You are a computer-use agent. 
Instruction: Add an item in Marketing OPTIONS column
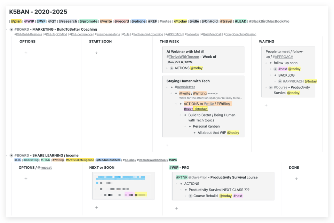click(x=26, y=53)
